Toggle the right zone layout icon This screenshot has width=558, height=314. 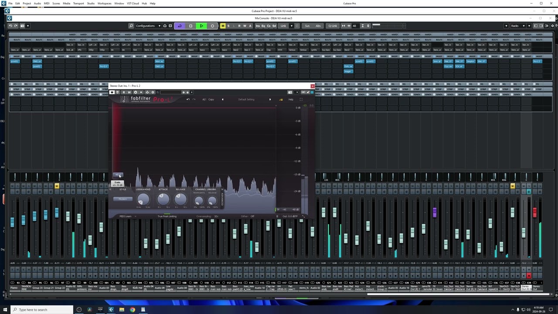541,26
